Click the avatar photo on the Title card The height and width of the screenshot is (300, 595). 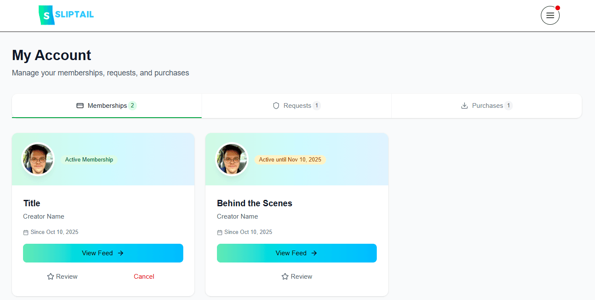pyautogui.click(x=38, y=159)
